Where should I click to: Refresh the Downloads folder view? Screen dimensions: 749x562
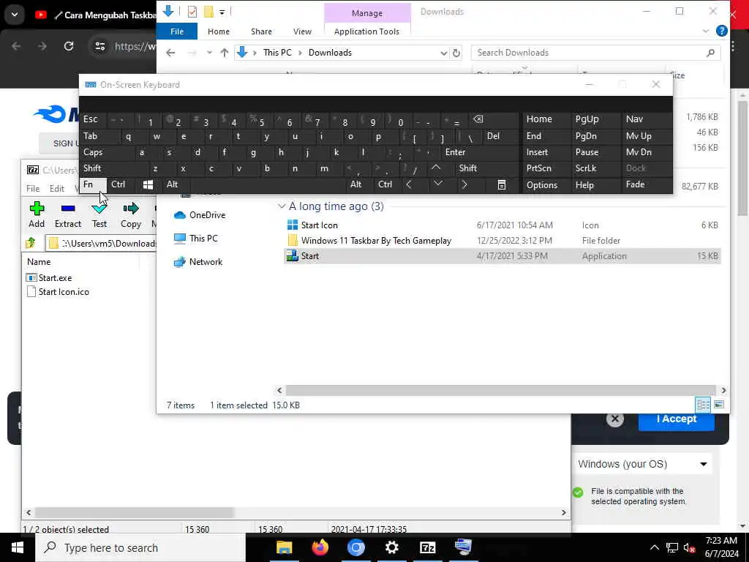pos(456,53)
